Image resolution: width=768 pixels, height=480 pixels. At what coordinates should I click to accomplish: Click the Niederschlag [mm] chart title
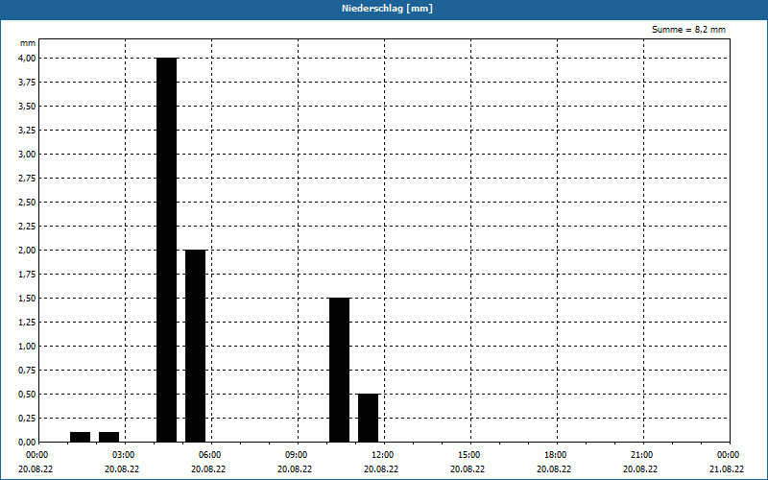[x=387, y=9]
